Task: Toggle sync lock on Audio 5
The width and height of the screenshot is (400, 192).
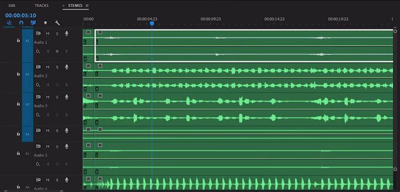Action: coord(38,146)
